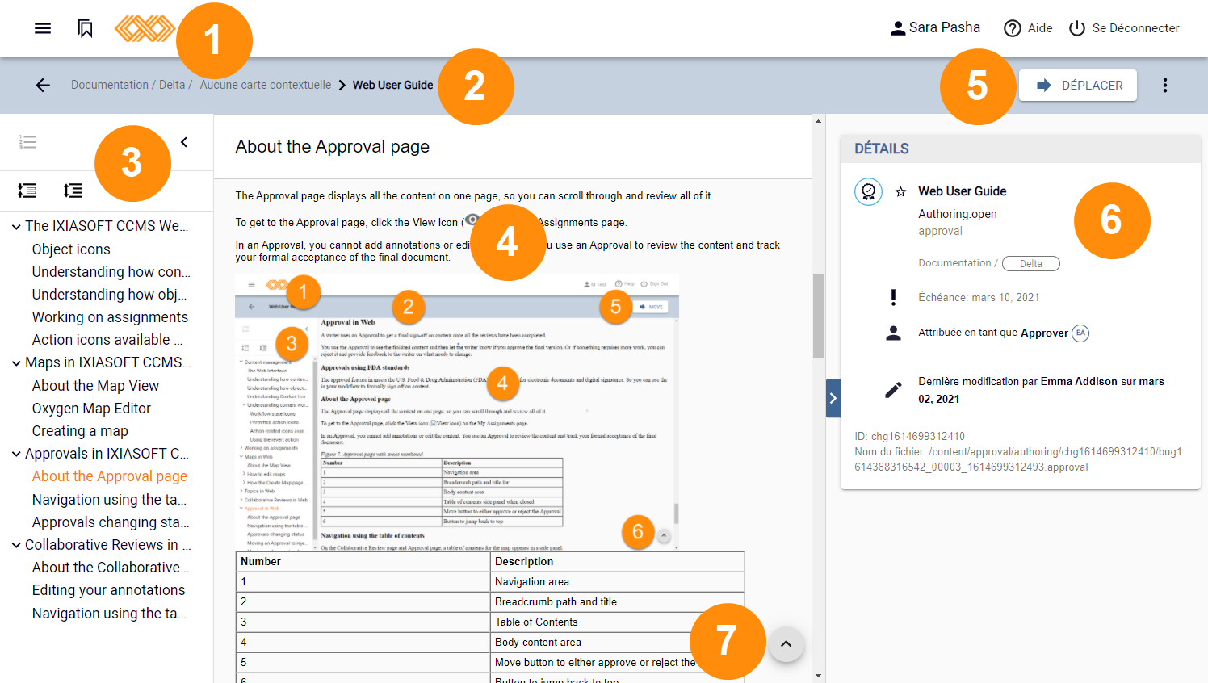The image size is (1208, 683).
Task: Click Échéance: mars 10, 2021 text
Action: pyautogui.click(x=979, y=297)
